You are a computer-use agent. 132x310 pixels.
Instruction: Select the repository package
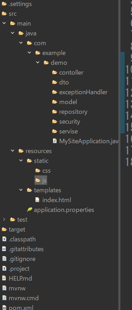tap(73, 112)
